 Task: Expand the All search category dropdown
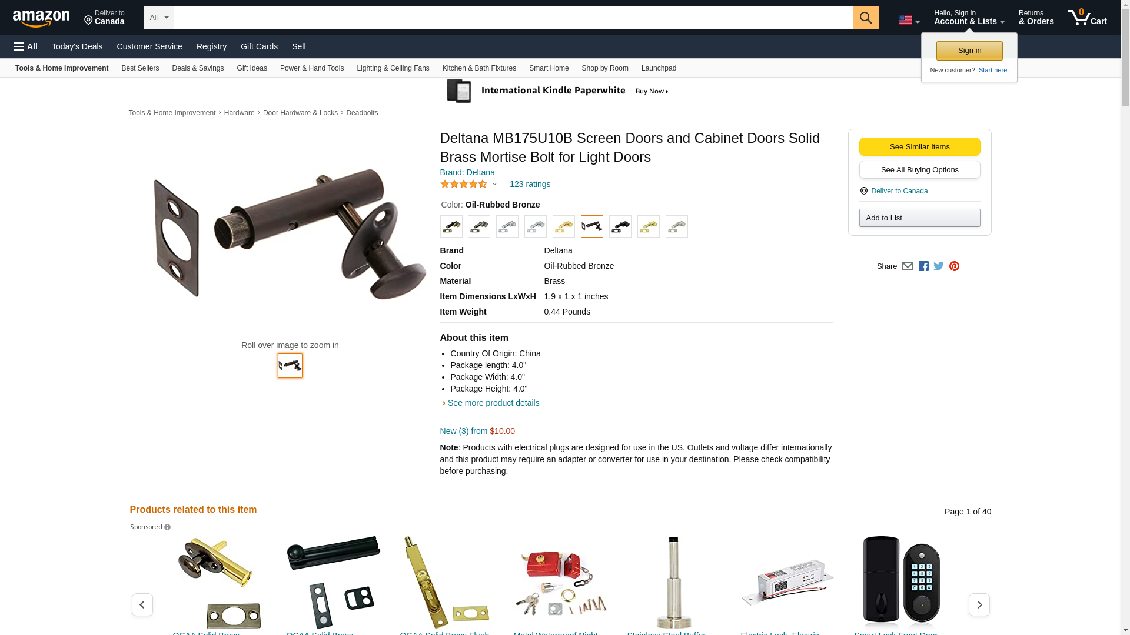[x=159, y=18]
